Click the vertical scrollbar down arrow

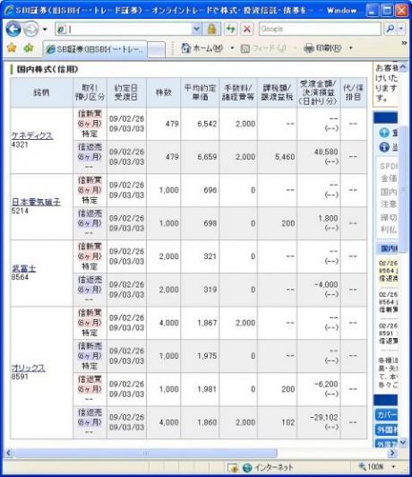(x=403, y=442)
